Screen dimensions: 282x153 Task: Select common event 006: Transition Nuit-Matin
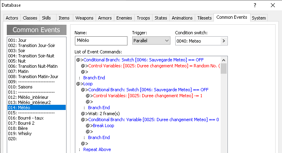37,66
